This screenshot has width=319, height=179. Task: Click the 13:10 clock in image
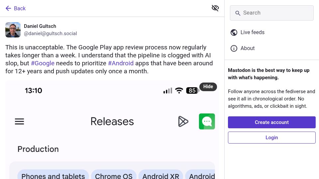[33, 90]
